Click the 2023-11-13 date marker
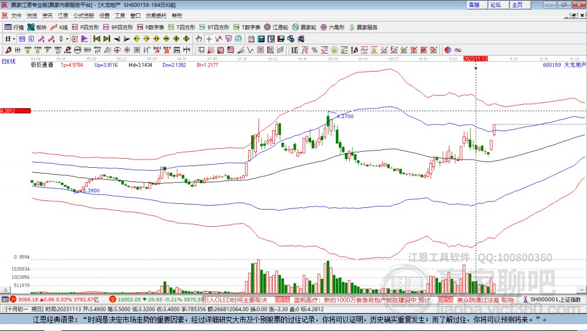Image resolution: width=587 pixels, height=331 pixels. (475, 59)
